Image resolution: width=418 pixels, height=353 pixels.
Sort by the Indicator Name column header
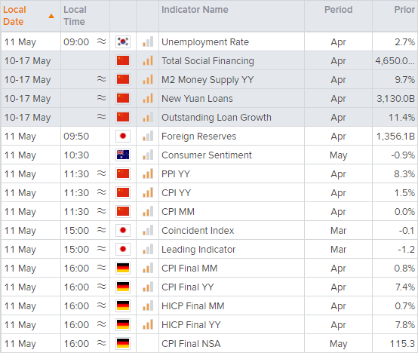(x=195, y=10)
